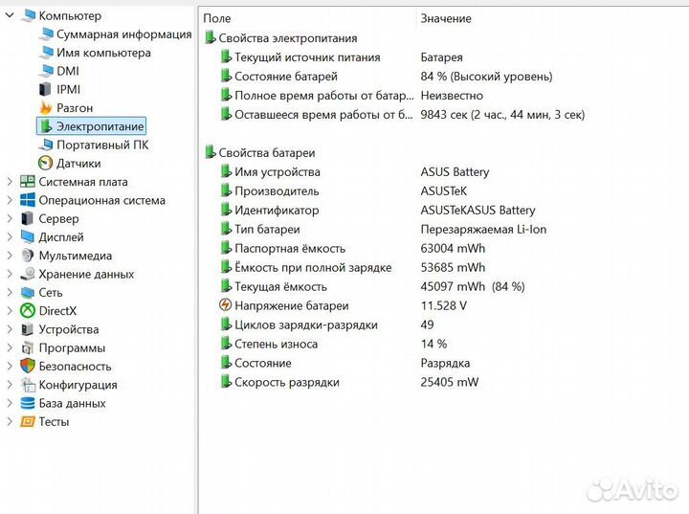Screen dimensions: 689x514
Task: Collapse the Компьютер tree node
Action: [10, 16]
